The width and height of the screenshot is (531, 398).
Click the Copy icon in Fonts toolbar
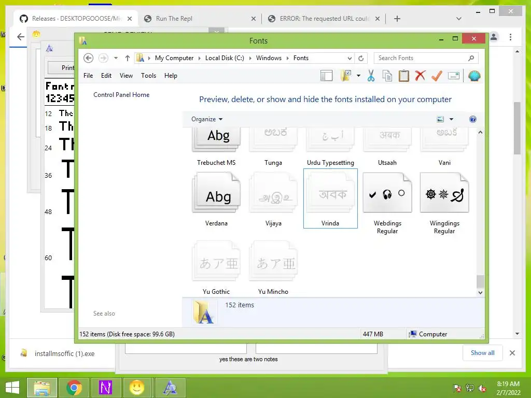[x=387, y=76]
